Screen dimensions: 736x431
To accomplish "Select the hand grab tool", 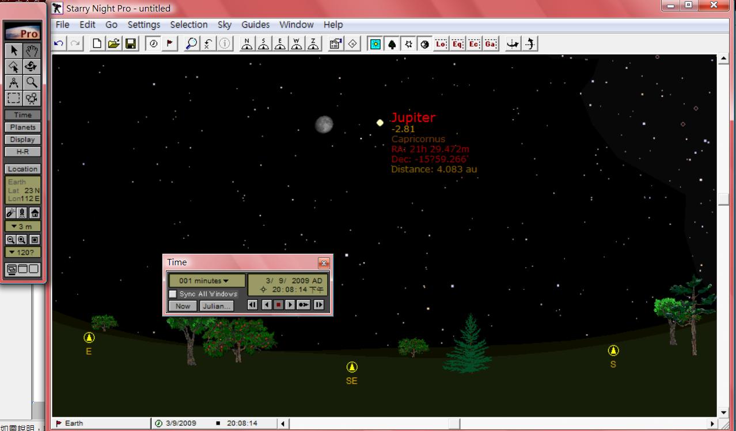I will [x=32, y=51].
